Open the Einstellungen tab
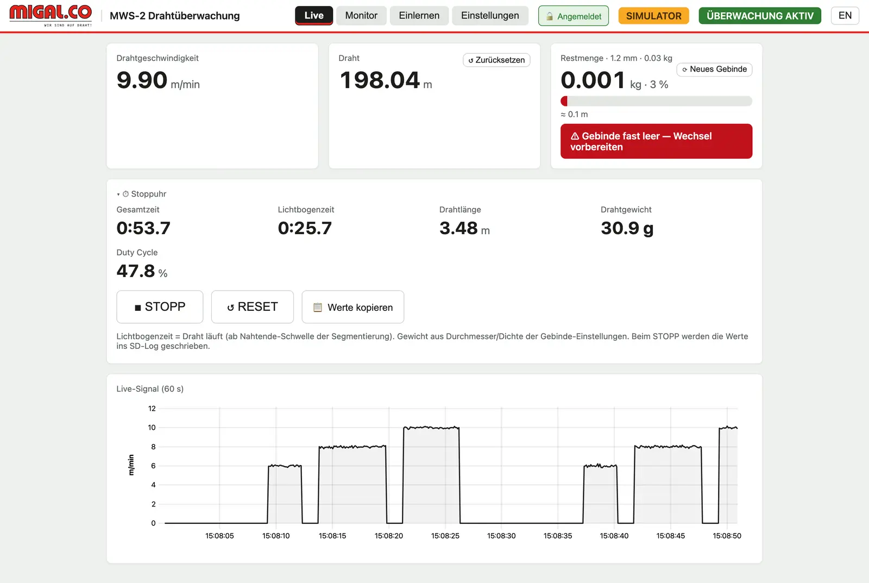This screenshot has height=583, width=869. coord(490,16)
